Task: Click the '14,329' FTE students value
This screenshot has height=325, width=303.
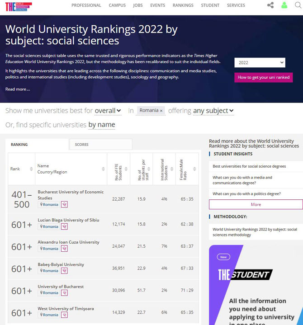Action: 118,312
